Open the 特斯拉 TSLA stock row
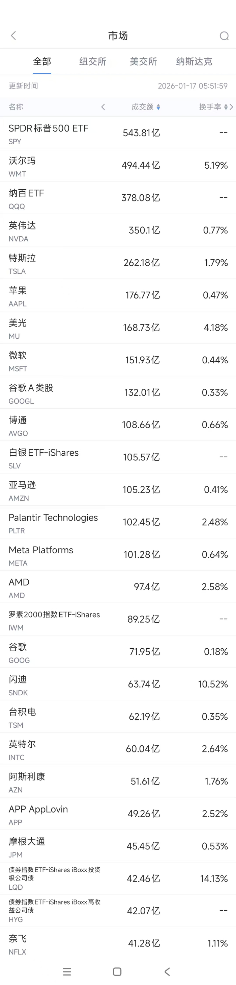 point(118,263)
